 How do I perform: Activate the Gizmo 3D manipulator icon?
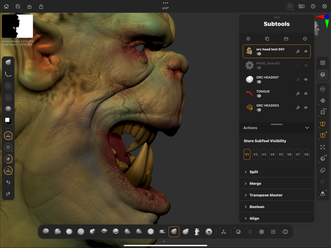322,101
